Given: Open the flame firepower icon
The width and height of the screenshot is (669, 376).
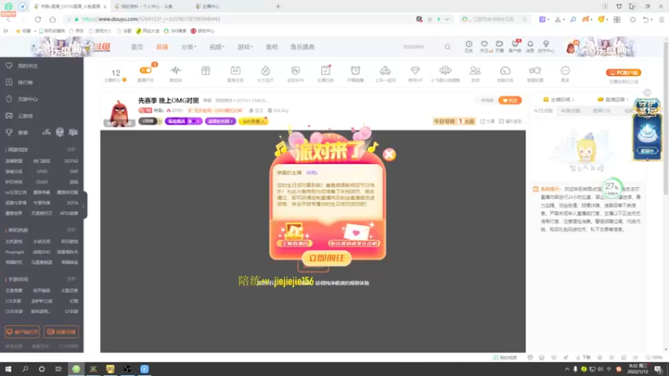Looking at the screenshot, I should 265,70.
